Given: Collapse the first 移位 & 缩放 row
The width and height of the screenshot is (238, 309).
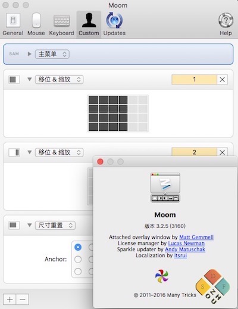Looking at the screenshot, I should point(29,79).
